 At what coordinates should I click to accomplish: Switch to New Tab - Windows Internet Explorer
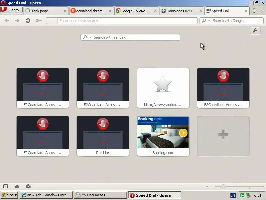(46, 195)
